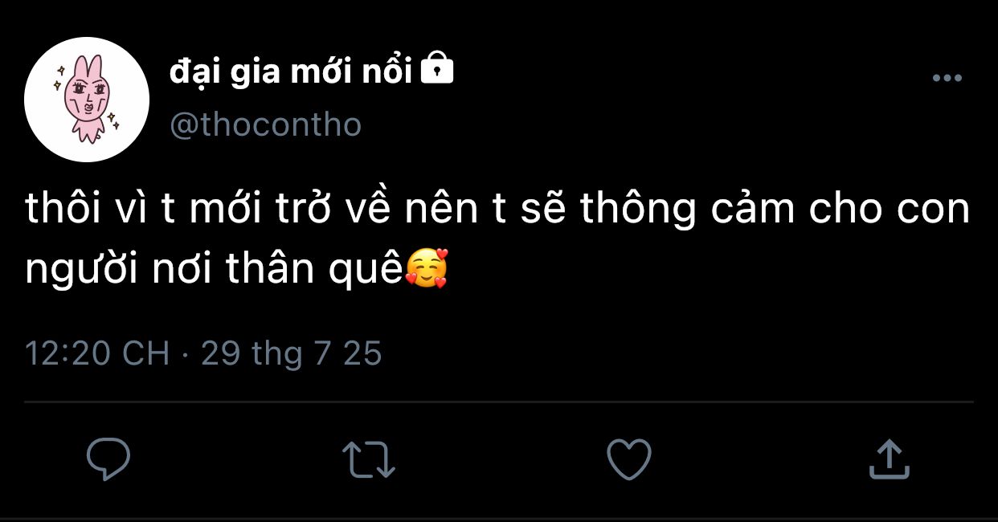Image resolution: width=998 pixels, height=522 pixels.
Task: Click the words "thông cảm" in the tweet
Action: click(687, 210)
